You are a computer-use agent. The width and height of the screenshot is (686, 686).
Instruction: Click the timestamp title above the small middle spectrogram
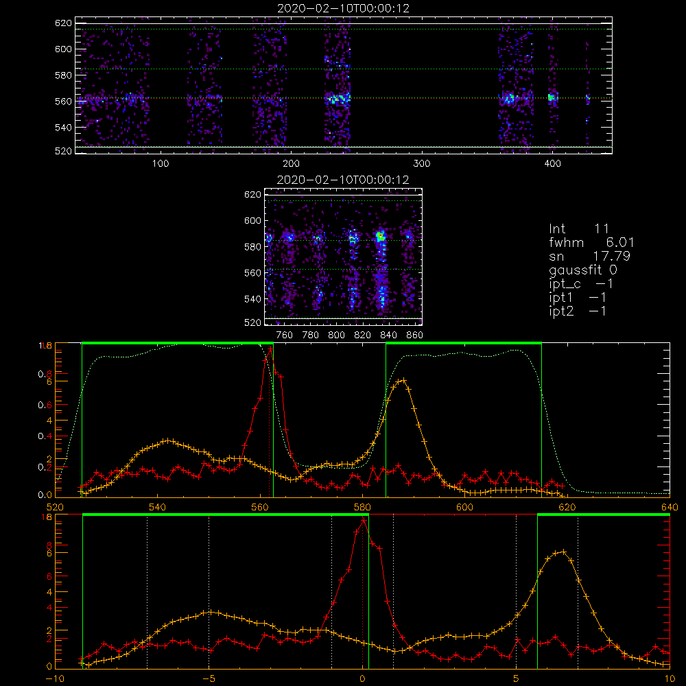coord(343,179)
